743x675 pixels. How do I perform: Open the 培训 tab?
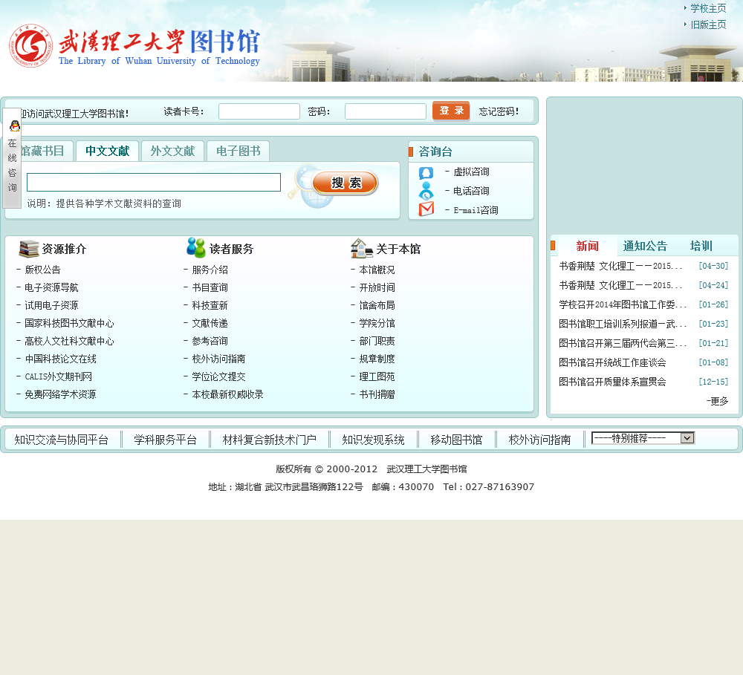pos(701,246)
